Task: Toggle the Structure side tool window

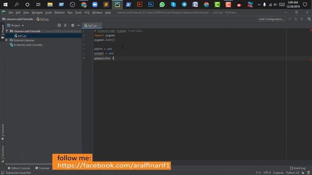Action: pos(2,154)
